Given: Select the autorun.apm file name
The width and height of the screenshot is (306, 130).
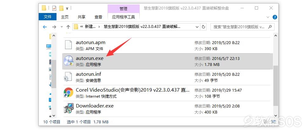Looking at the screenshot, I should tap(90, 42).
